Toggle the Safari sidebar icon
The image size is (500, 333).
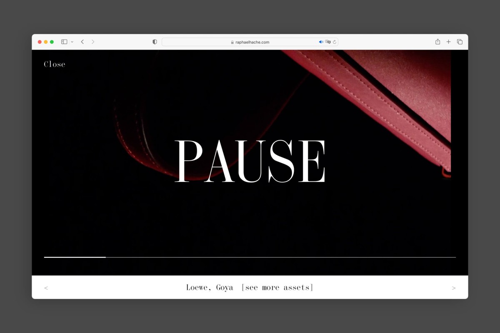(64, 42)
